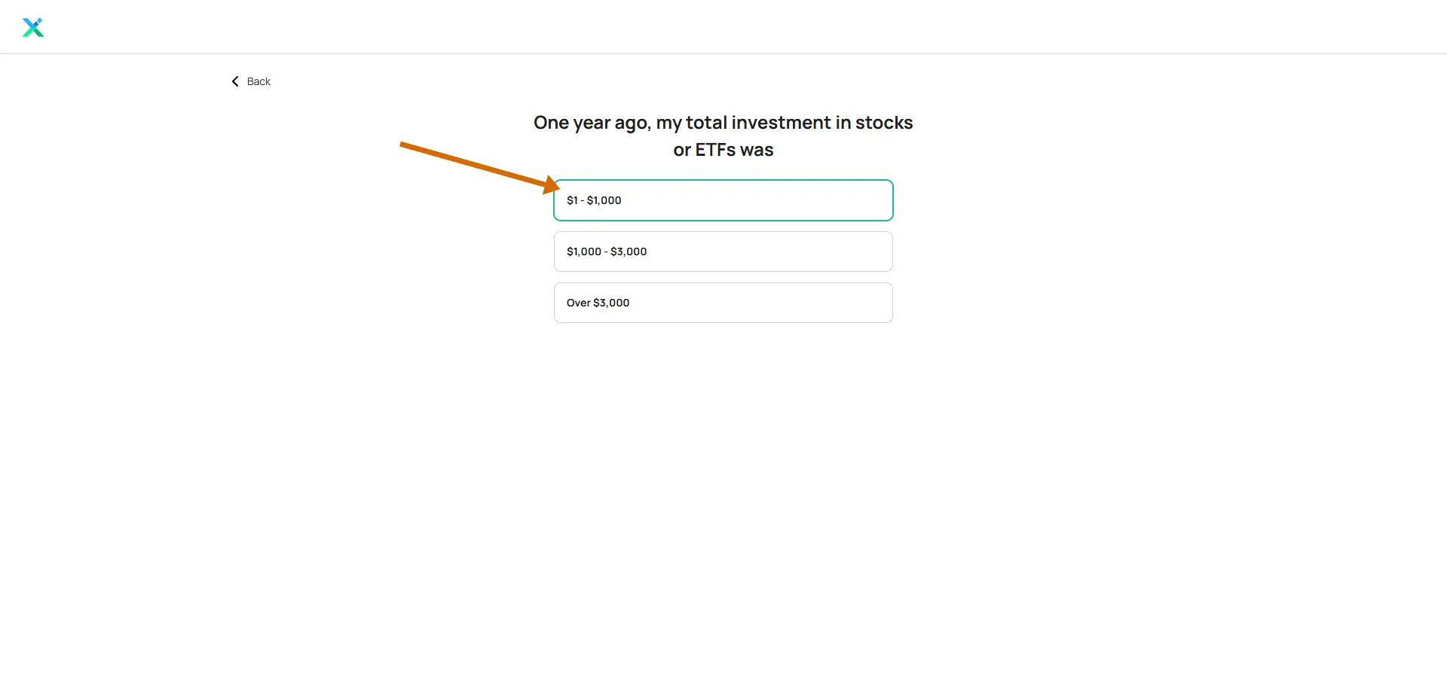Viewport: 1447px width, 692px height.
Task: Click the back chevron arrow icon
Action: click(235, 81)
